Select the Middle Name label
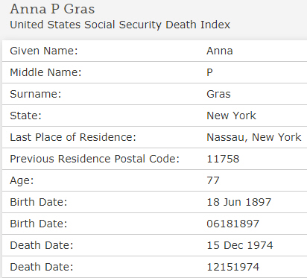The width and height of the screenshot is (307, 278). tap(45, 72)
